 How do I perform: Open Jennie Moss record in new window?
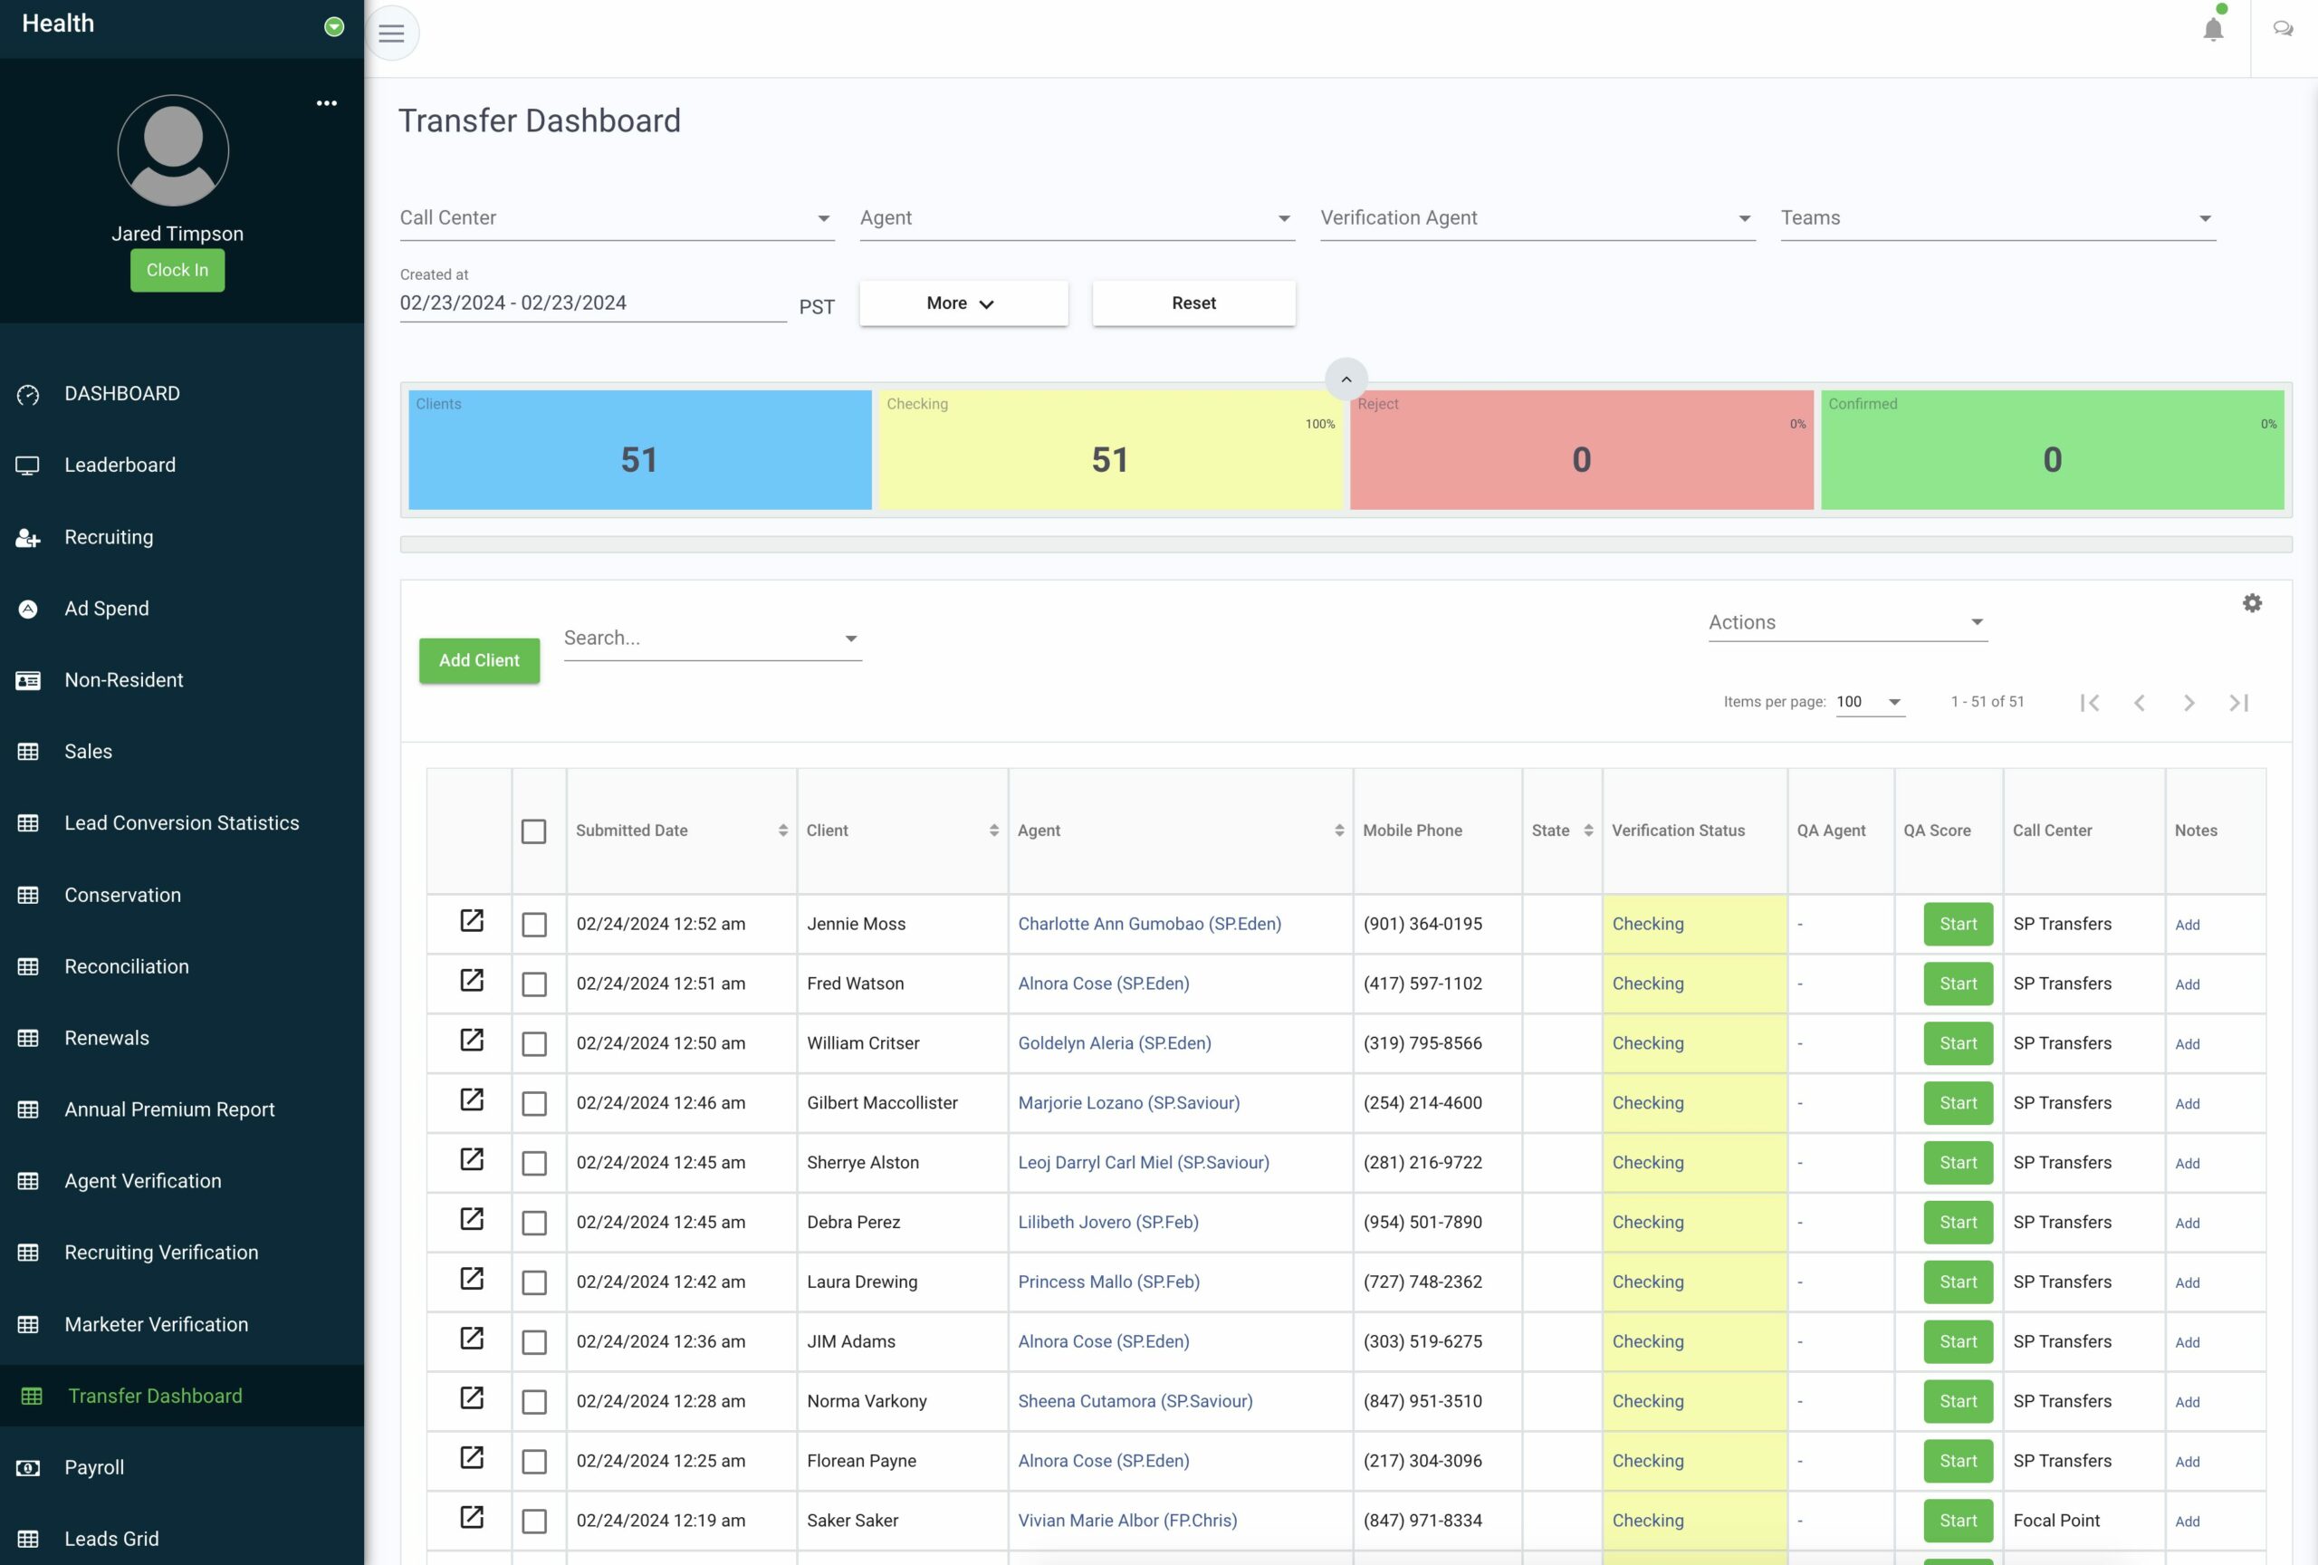[472, 919]
